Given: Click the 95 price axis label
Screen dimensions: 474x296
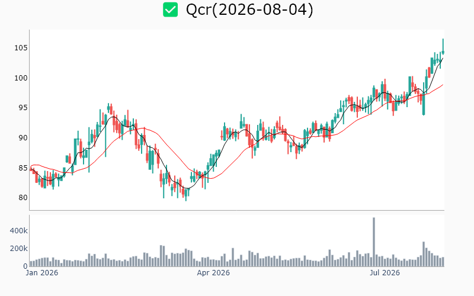Looking at the screenshot, I should click(23, 108).
